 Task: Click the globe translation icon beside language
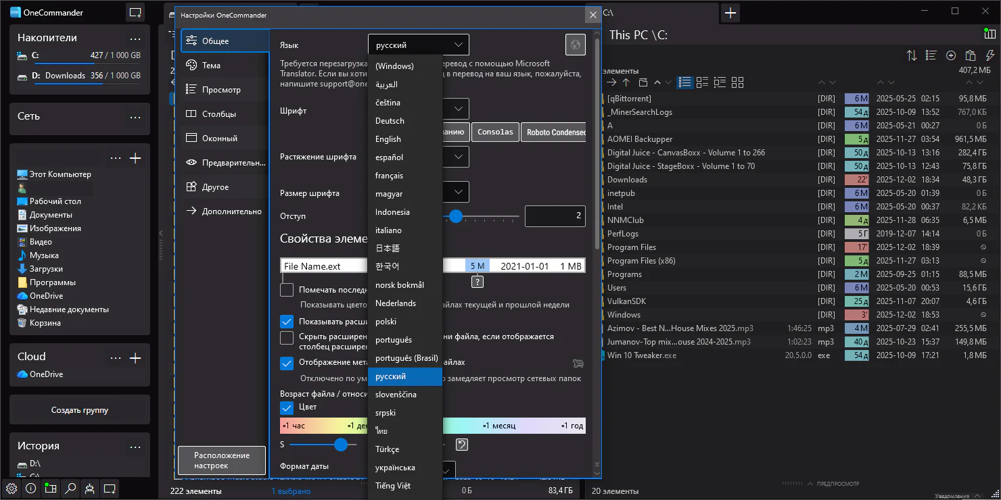(x=575, y=45)
